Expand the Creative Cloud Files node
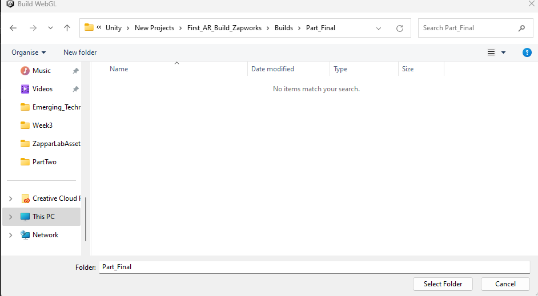The image size is (538, 296). [x=10, y=198]
